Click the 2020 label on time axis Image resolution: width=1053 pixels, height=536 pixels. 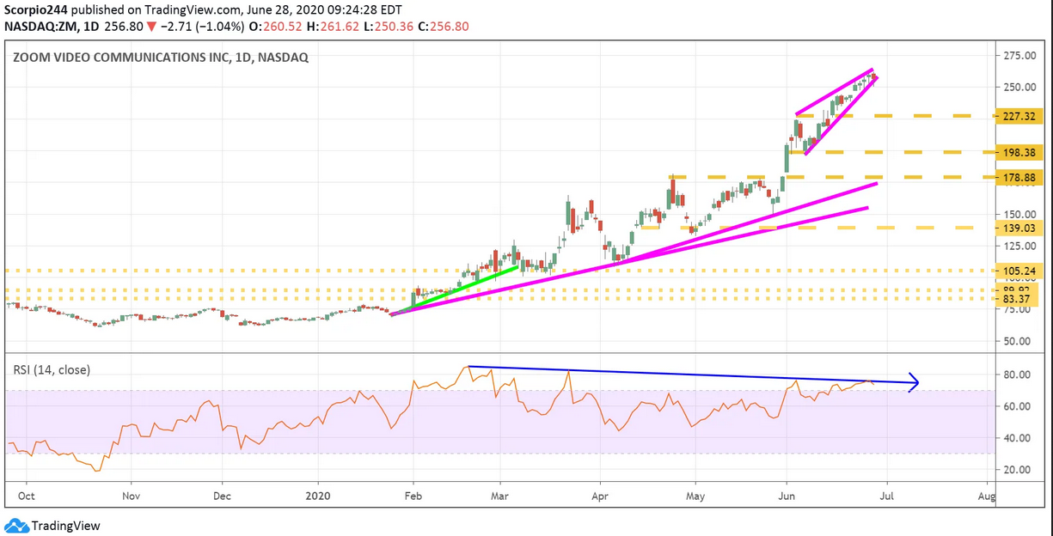319,496
